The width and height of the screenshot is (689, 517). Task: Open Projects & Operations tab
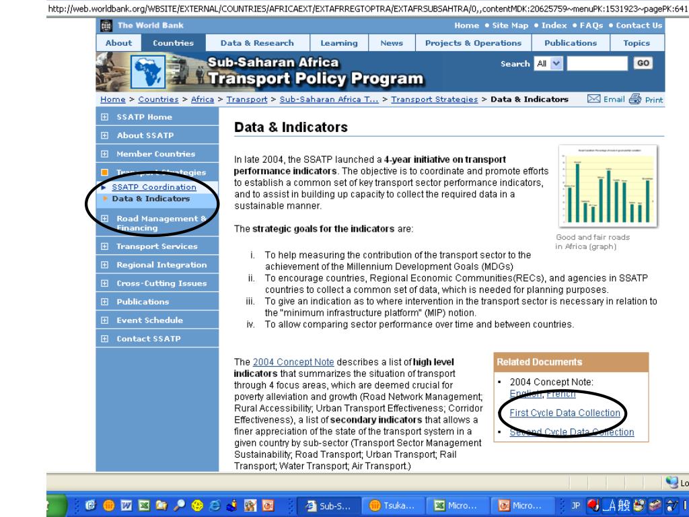473,43
